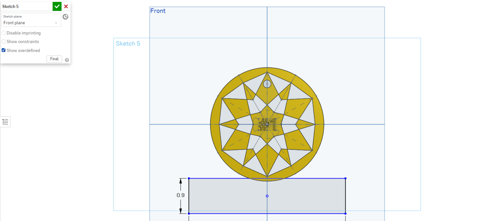Open the help question mark icon in the Sketch 5 dialog
This screenshot has height=221, width=482.
tap(67, 60)
